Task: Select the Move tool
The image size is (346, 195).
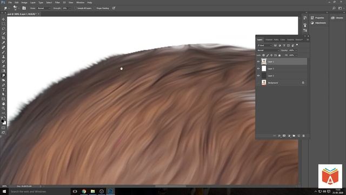Action: point(3,19)
